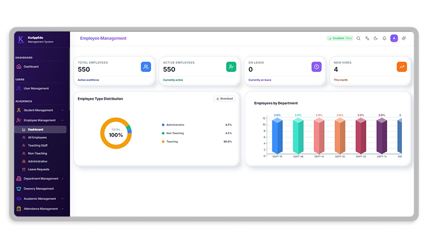This screenshot has width=428, height=249.
Task: Expand the Student Management chevron
Action: click(x=62, y=110)
